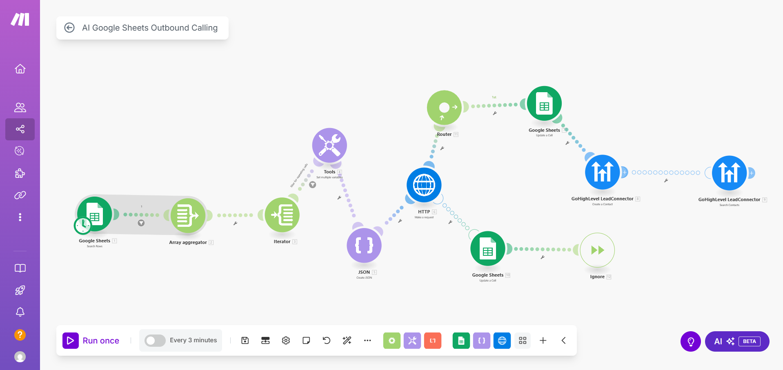Open the Google Sheets favorite in toolbar

point(461,341)
